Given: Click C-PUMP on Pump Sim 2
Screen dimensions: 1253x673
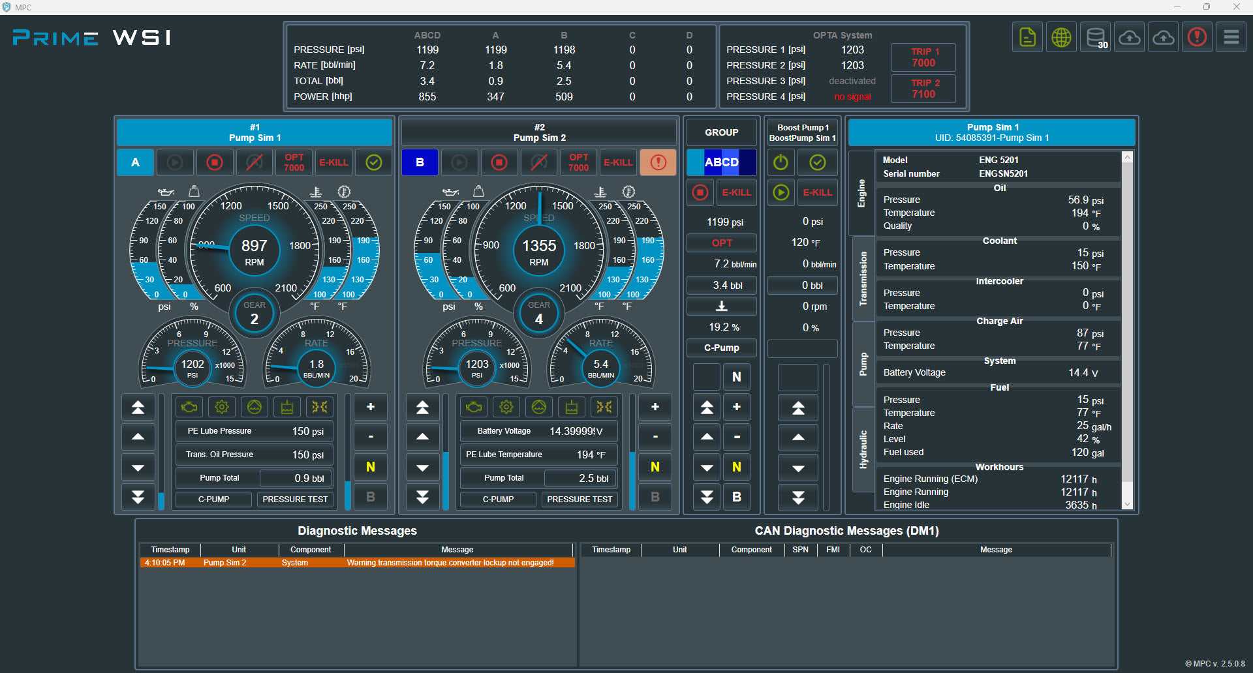Looking at the screenshot, I should (x=499, y=500).
